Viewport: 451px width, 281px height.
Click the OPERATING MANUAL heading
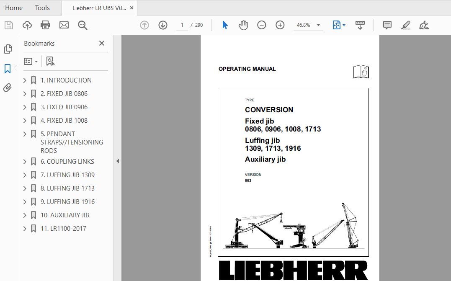(247, 69)
